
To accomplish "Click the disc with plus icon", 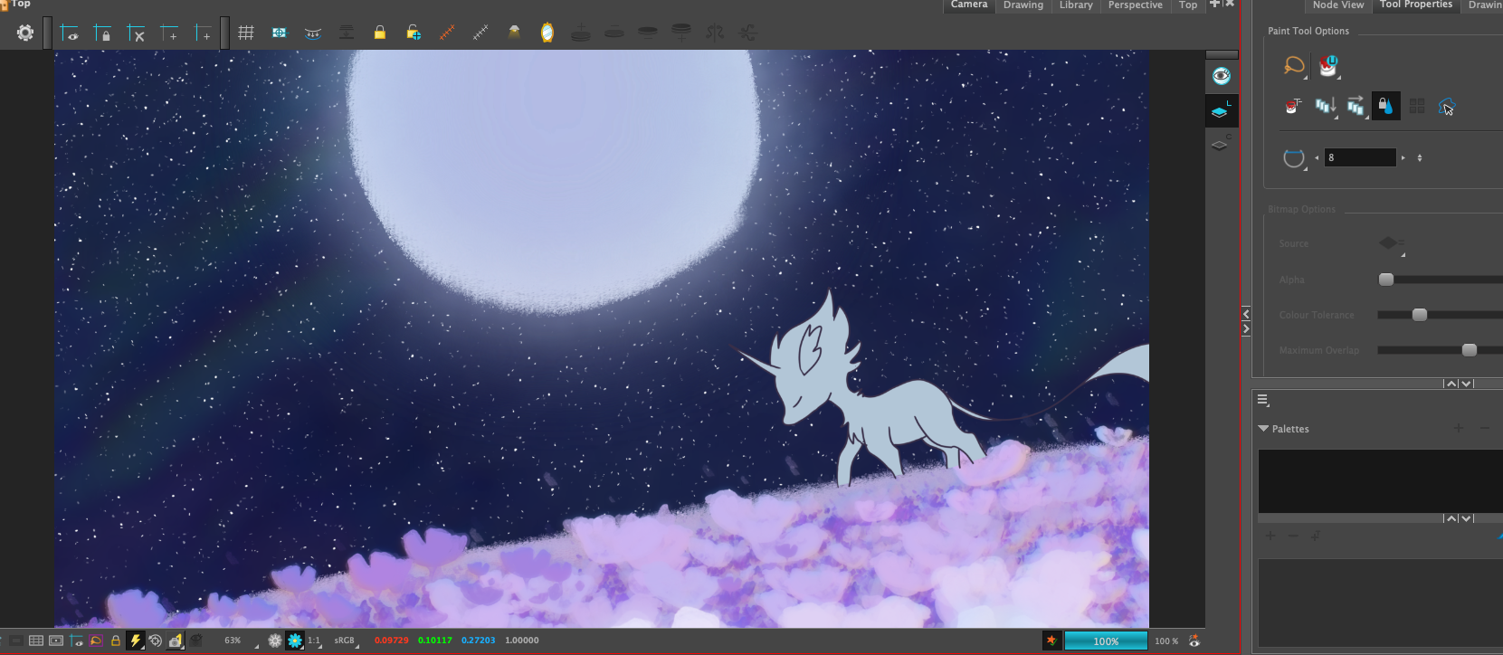I will click(x=581, y=33).
